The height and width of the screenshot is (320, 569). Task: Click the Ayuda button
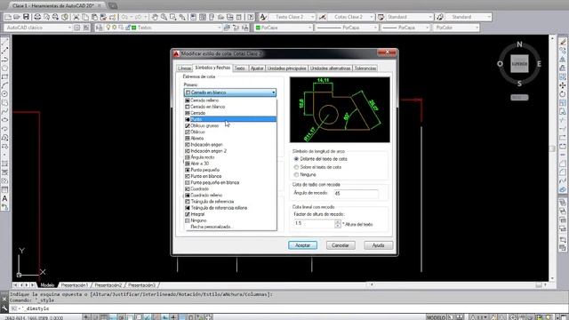click(x=378, y=245)
